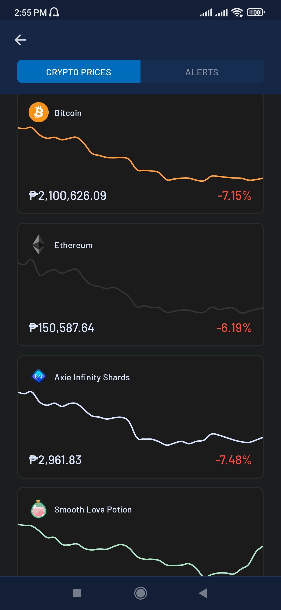The height and width of the screenshot is (610, 281).
Task: Tap the Smooth Love Potion bottle icon
Action: 39,509
